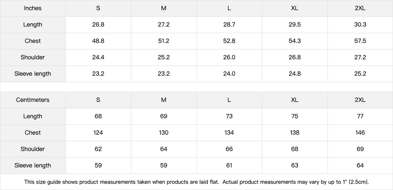
Task: Select the 28.7 length value for L
Action: 229,24
